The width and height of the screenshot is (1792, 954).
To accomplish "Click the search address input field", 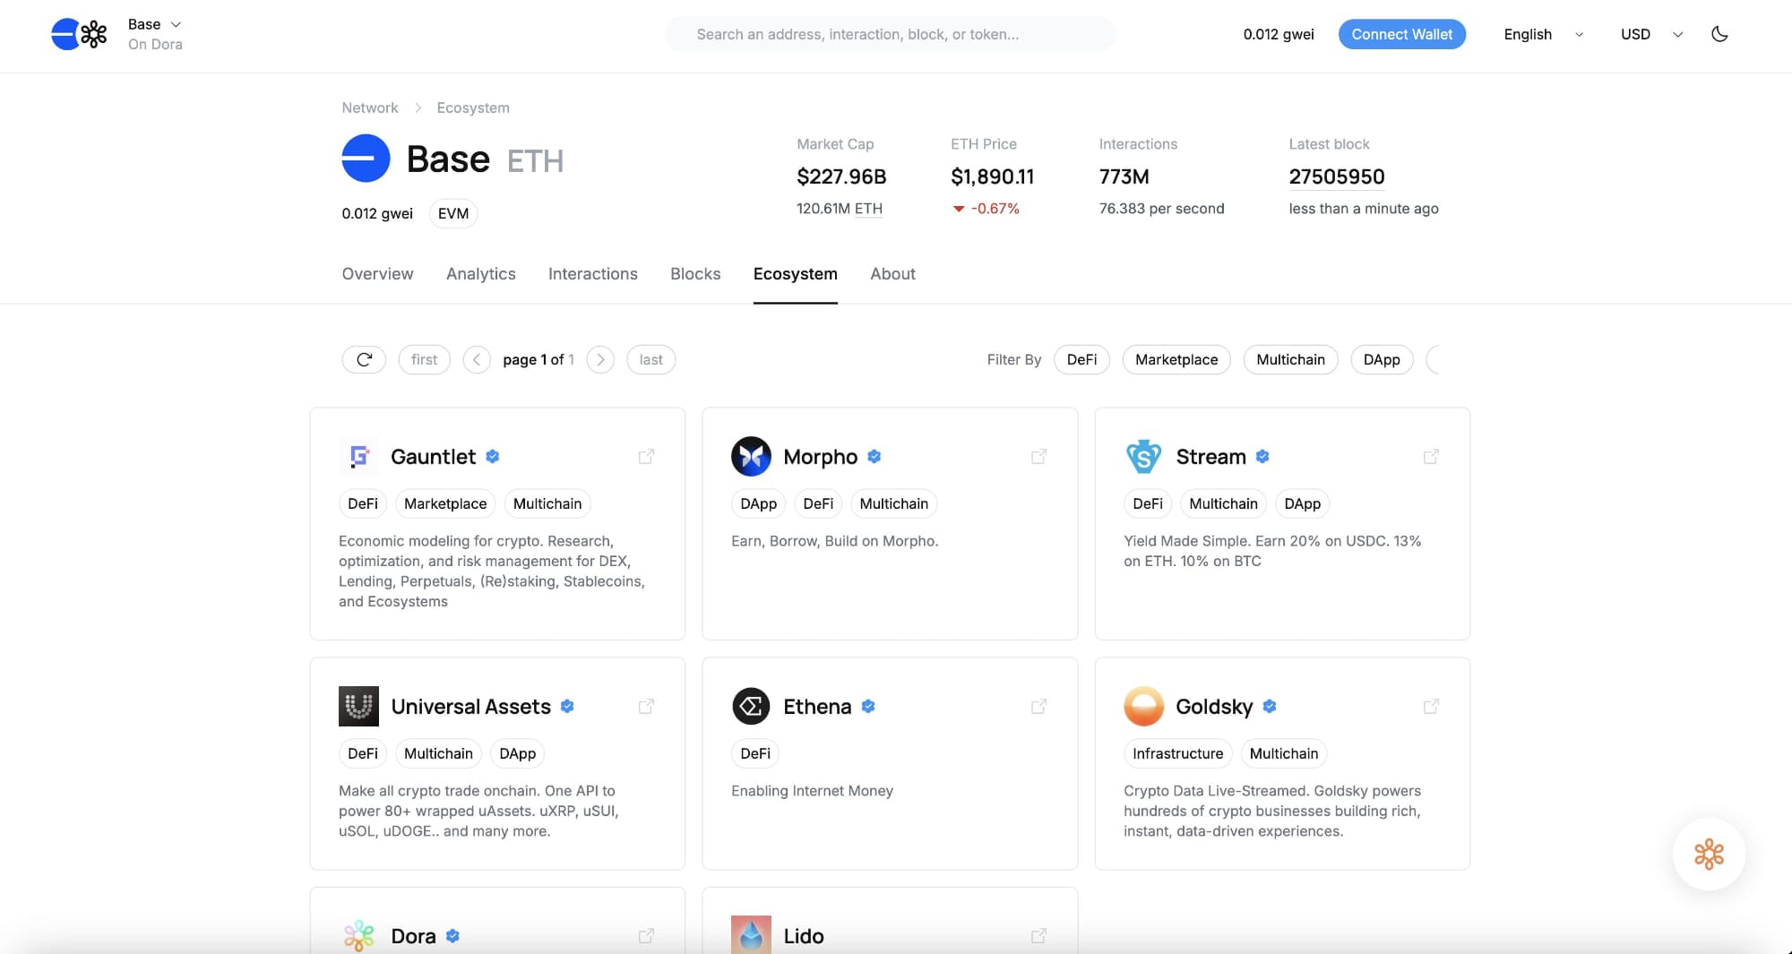I will coord(890,34).
